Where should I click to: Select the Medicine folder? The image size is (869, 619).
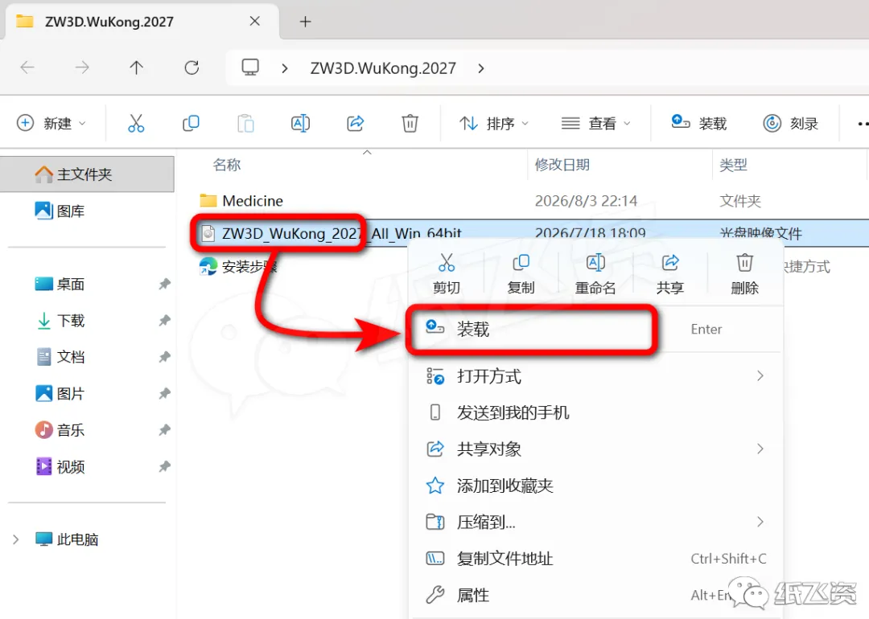click(241, 200)
